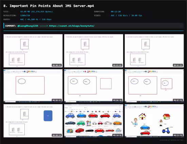Image resolution: width=187 pixels, height=144 pixels.
Task: Click the title '8. Important Pin Points About JMS Server.mp4'
Action: tap(49, 6)
